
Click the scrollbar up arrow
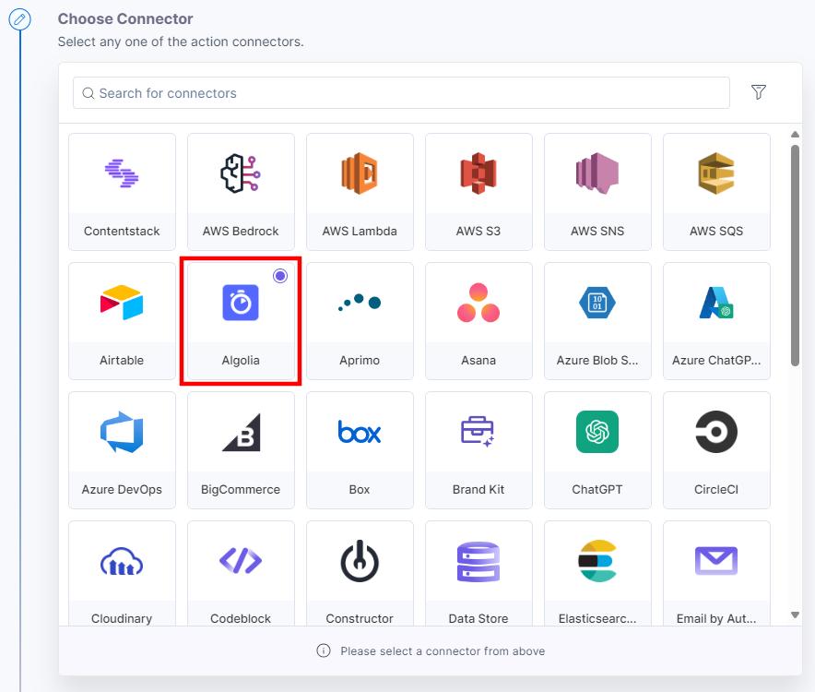click(x=795, y=134)
